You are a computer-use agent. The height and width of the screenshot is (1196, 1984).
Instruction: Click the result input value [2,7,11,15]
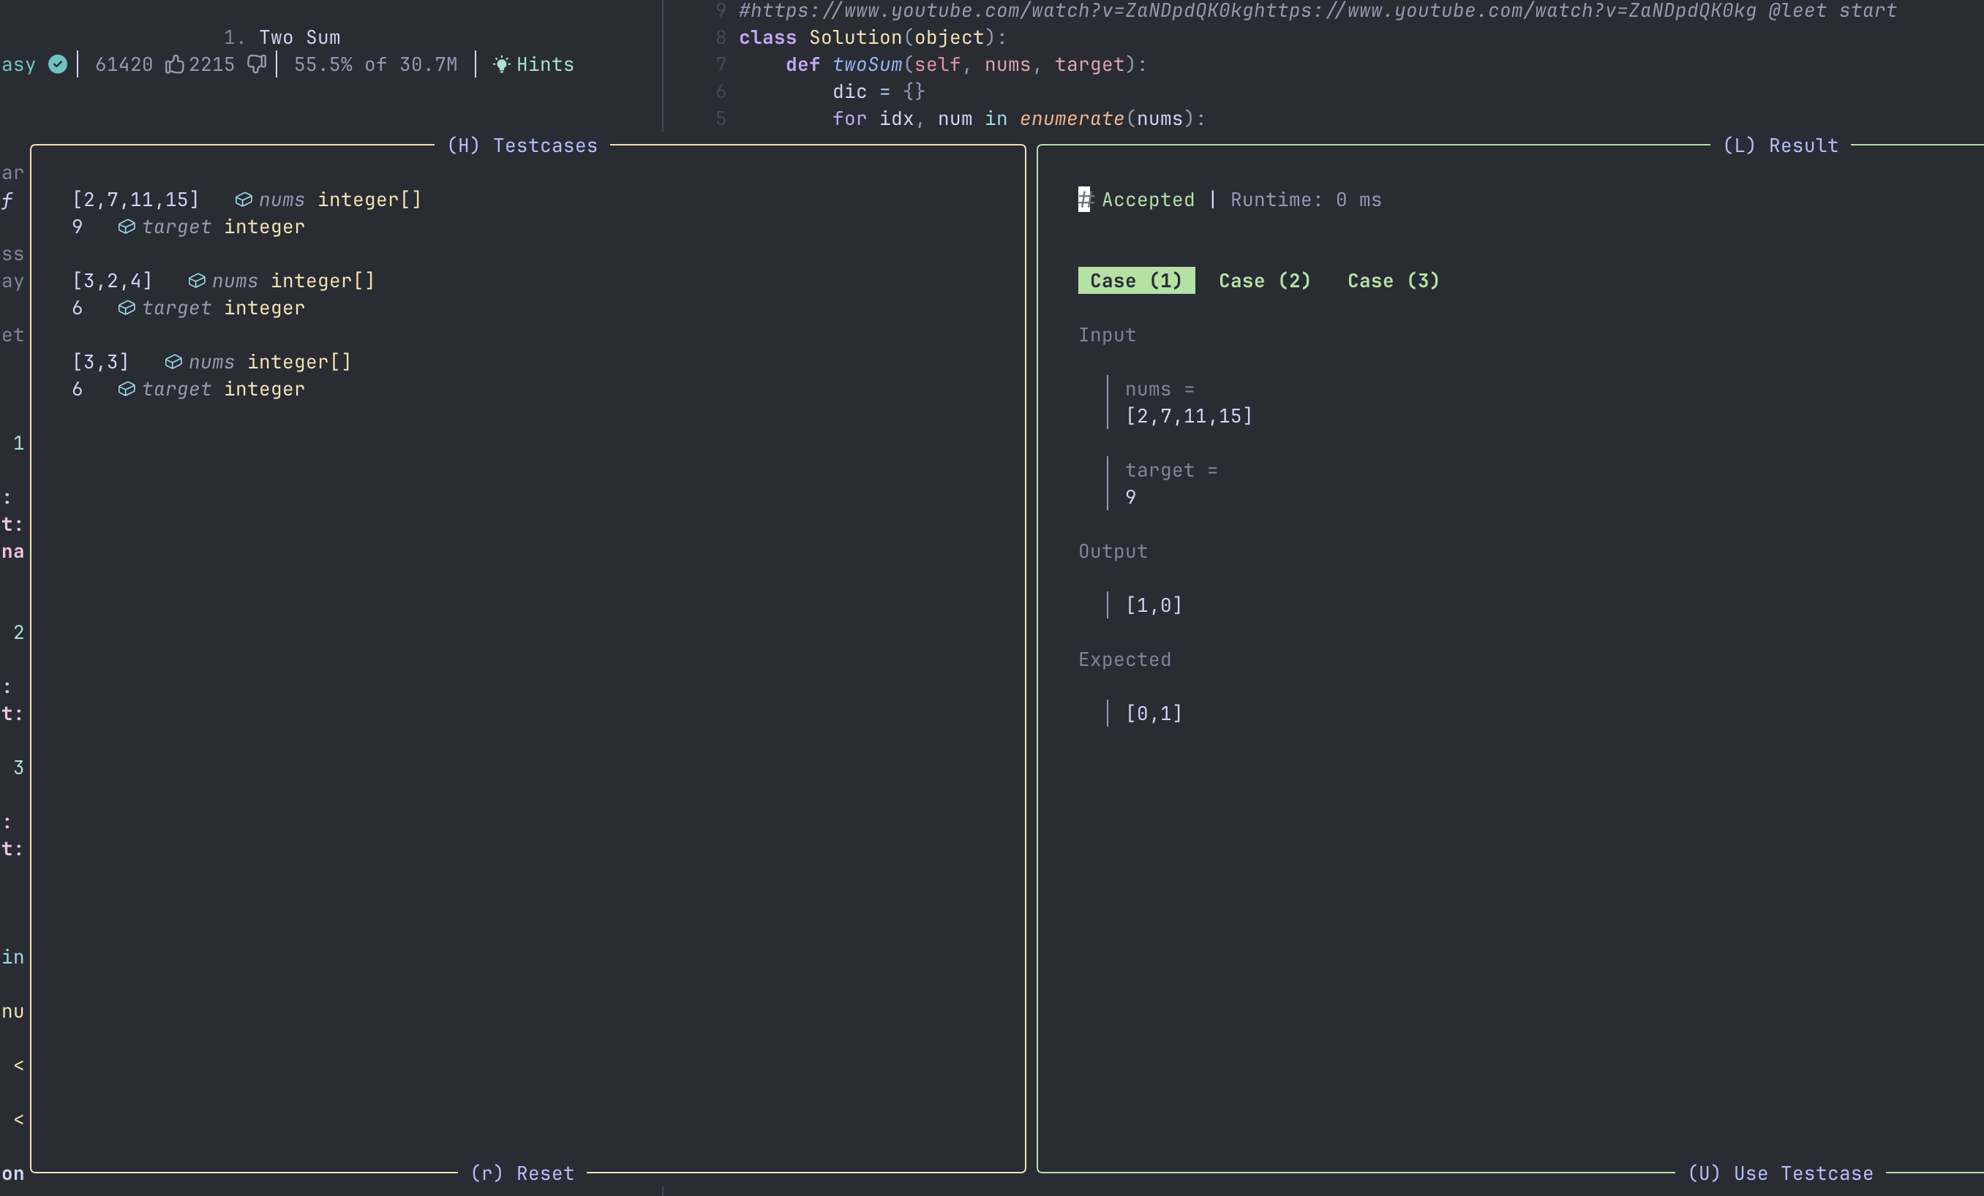pyautogui.click(x=1189, y=416)
